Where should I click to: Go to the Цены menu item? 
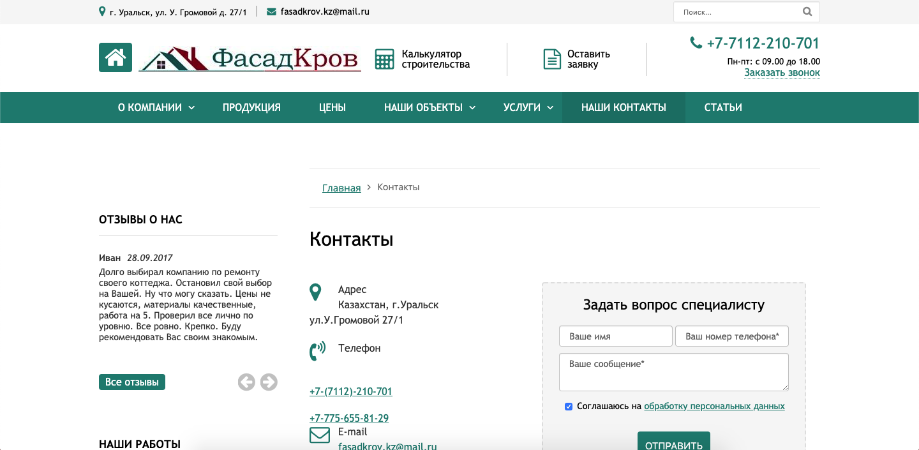pos(332,107)
